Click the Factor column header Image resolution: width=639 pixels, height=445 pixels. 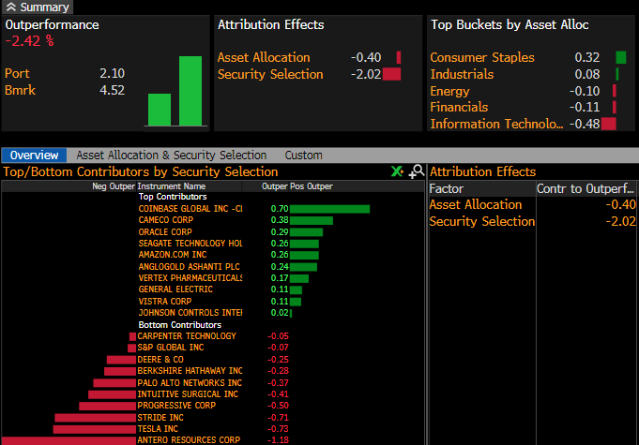click(x=447, y=188)
